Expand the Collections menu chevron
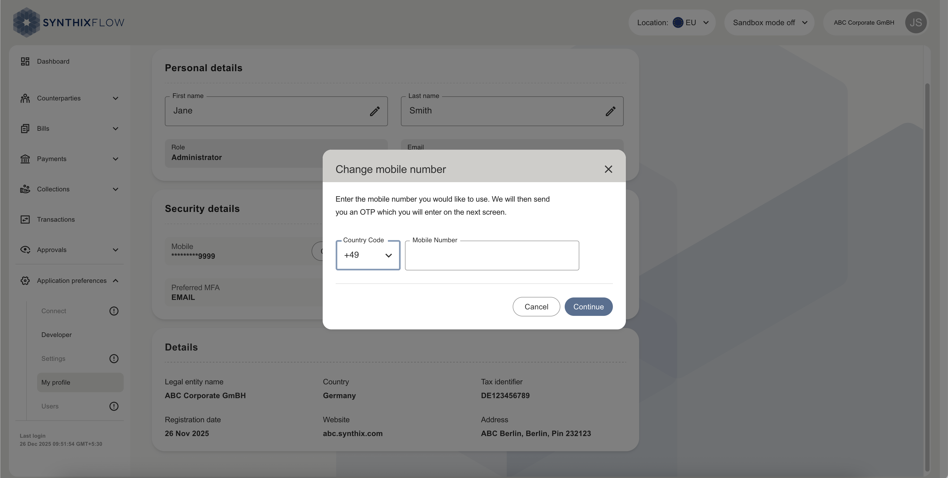The width and height of the screenshot is (948, 478). (x=116, y=189)
